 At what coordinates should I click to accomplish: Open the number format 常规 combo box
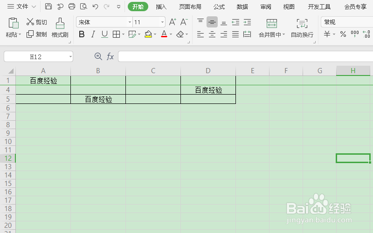tap(347, 22)
